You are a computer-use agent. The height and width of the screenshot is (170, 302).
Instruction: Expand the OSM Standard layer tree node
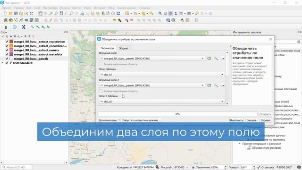2,63
